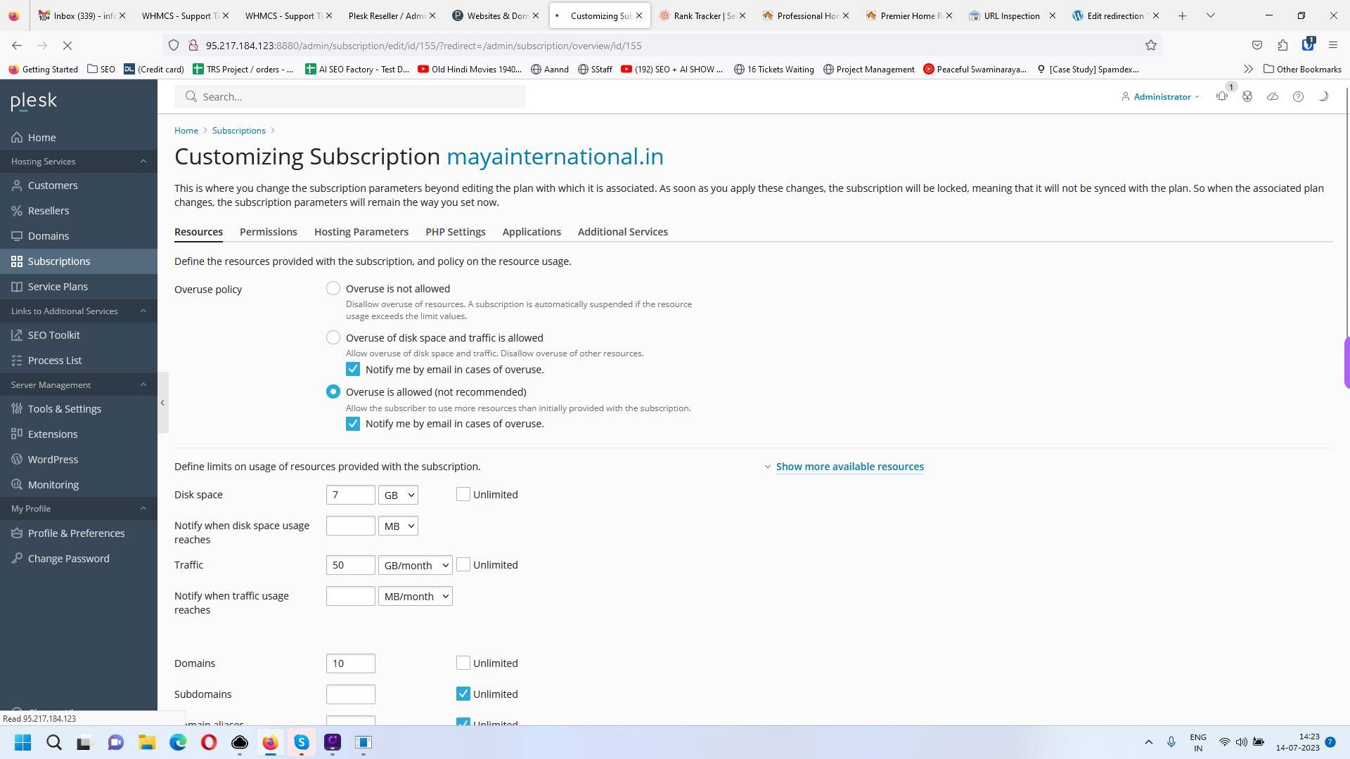Collapse Server Management section

tap(79, 385)
